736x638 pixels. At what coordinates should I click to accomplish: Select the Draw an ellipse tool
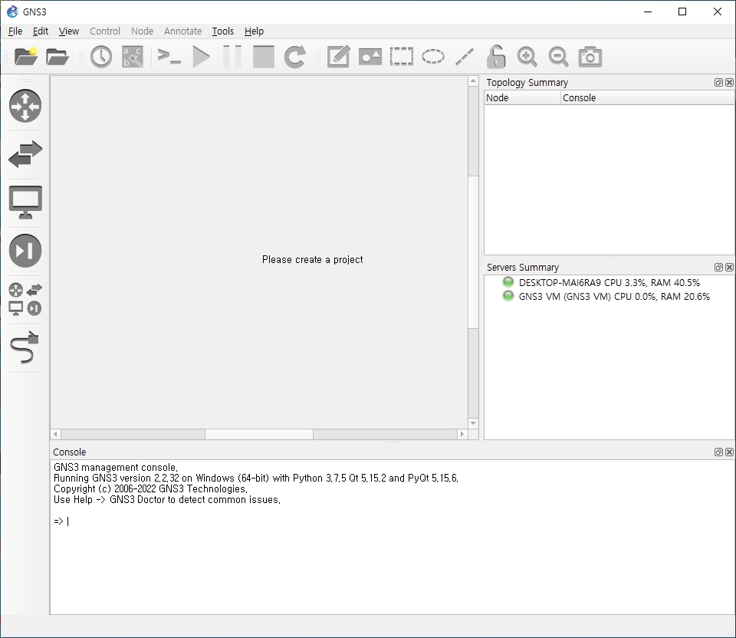pos(432,57)
